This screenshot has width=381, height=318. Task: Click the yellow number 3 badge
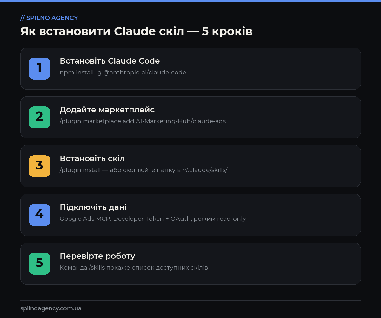click(39, 166)
